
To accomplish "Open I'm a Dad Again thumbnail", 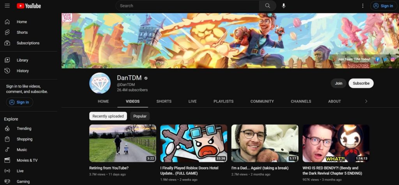I will click(265, 143).
